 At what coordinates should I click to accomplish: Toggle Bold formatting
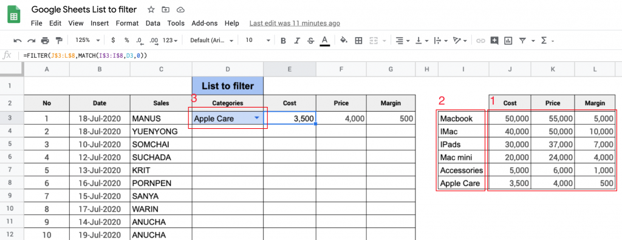283,41
